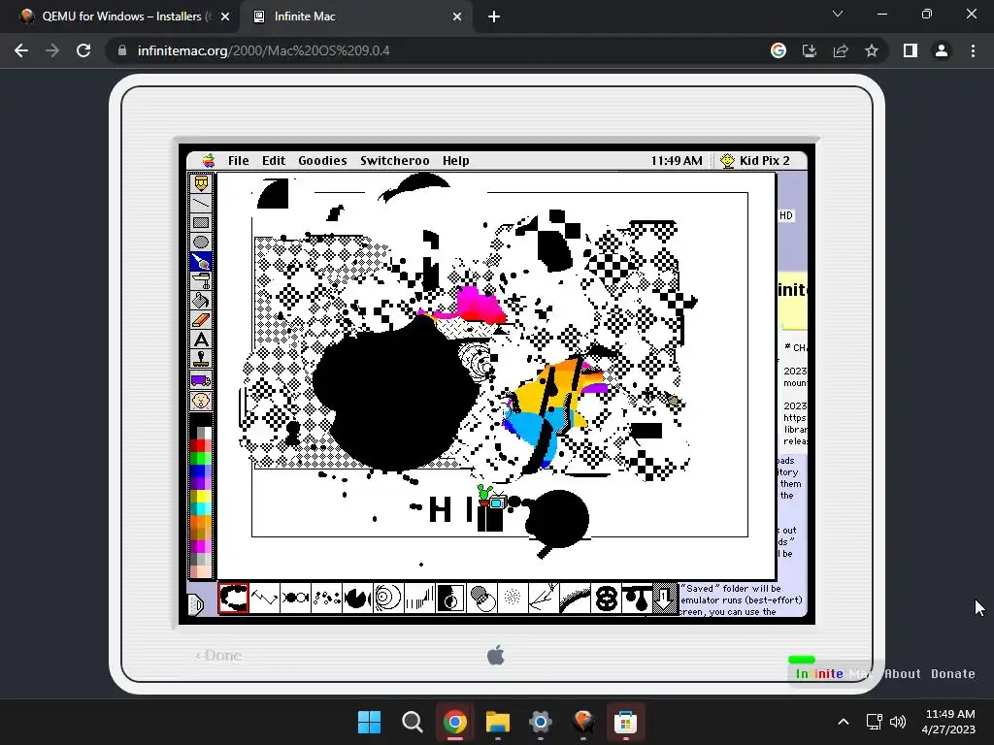Open the Help menu
The width and height of the screenshot is (994, 745).
(x=456, y=161)
